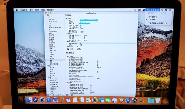Select USB in the sidebar
The image size is (185, 109).
coord(50,33)
